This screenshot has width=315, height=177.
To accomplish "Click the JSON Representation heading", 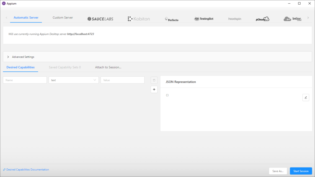I will tap(181, 82).
